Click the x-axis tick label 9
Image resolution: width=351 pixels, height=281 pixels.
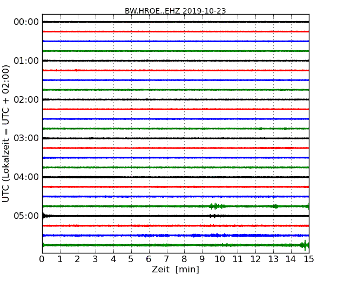[202, 259]
